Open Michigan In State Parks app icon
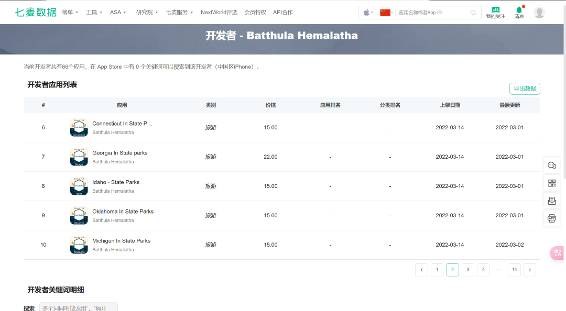Image resolution: width=566 pixels, height=311 pixels. pos(79,245)
